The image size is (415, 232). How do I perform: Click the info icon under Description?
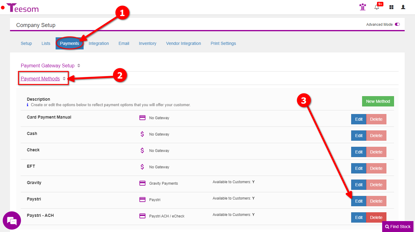[x=28, y=105]
